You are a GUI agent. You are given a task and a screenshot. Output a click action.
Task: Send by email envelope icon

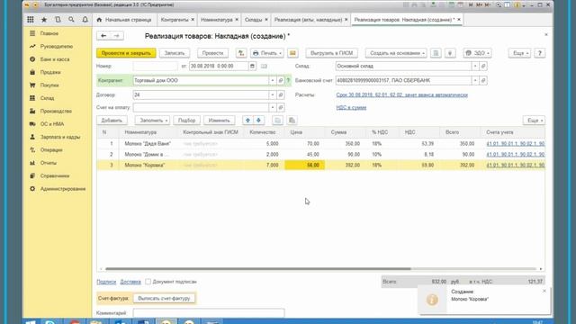[x=292, y=53]
